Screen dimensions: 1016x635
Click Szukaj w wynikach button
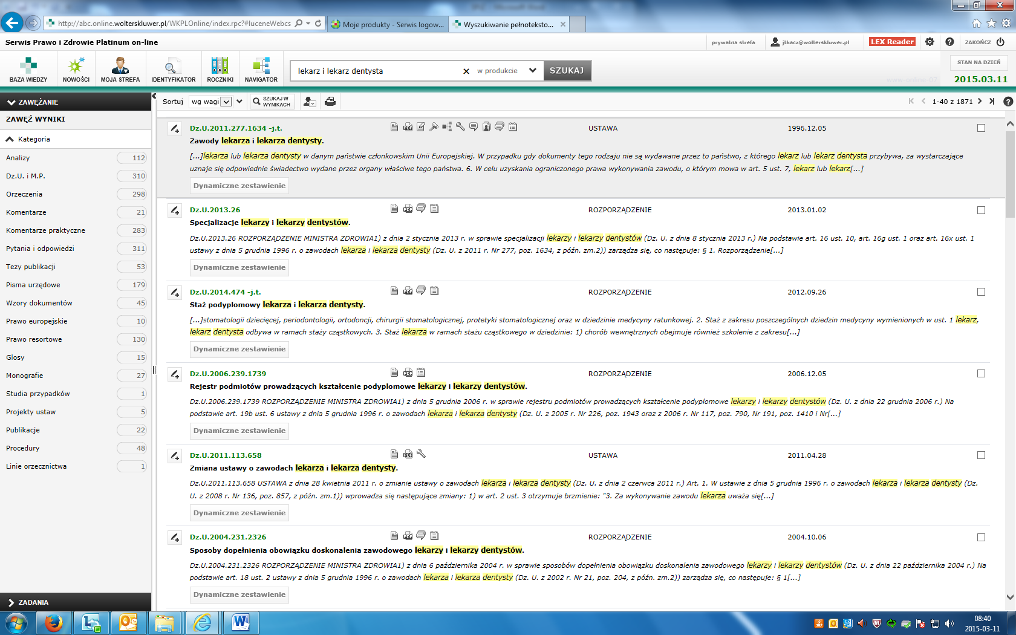tap(272, 102)
